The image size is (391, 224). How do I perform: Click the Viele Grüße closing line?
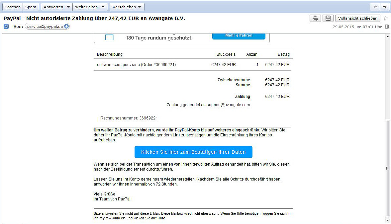coord(104,194)
